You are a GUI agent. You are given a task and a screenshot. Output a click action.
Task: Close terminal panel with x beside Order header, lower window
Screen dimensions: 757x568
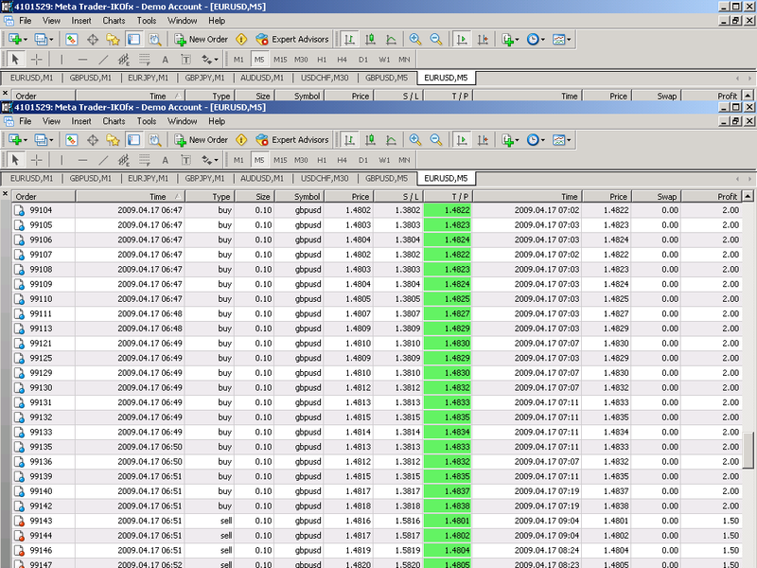[5, 194]
